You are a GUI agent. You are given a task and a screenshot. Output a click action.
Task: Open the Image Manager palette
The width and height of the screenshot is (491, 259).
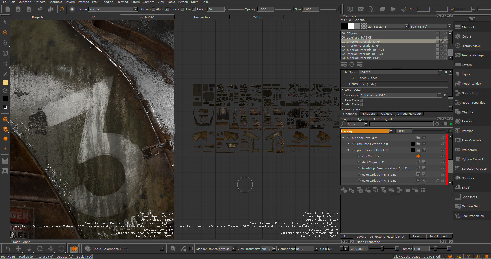point(473,55)
